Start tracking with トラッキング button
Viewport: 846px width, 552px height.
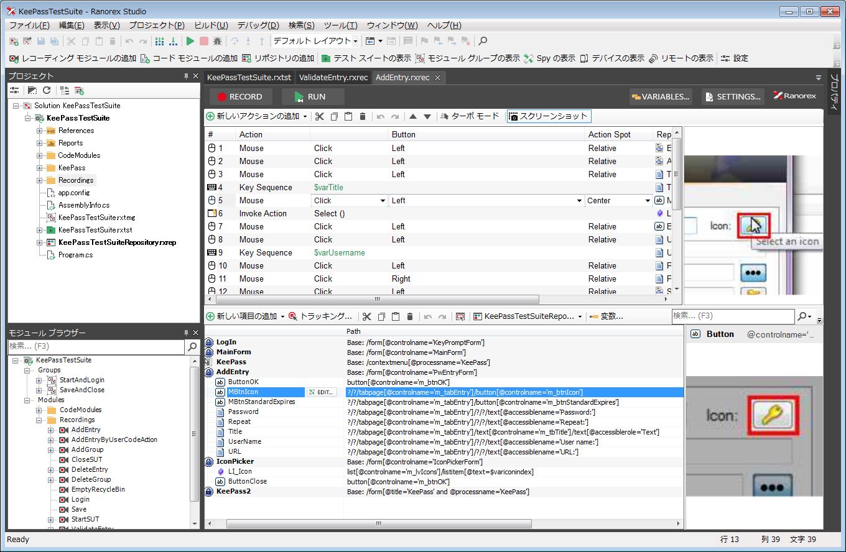(321, 316)
